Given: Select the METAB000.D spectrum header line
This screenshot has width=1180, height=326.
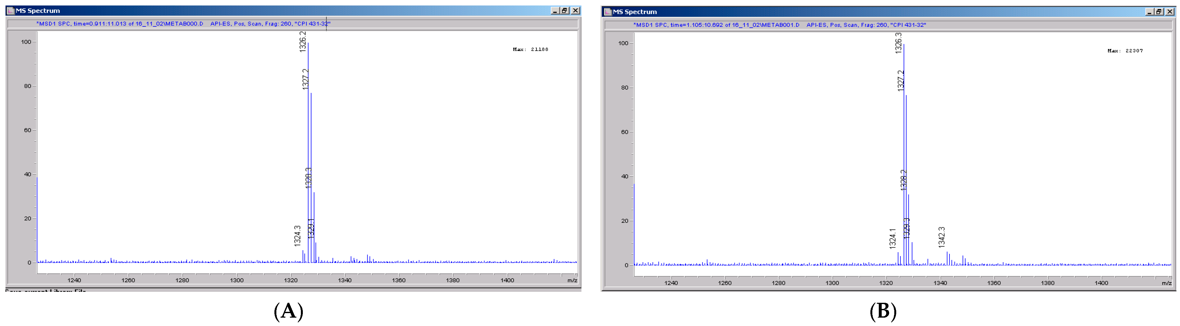Looking at the screenshot, I should pos(183,24).
